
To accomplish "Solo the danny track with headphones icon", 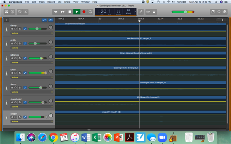I will point(15,29).
